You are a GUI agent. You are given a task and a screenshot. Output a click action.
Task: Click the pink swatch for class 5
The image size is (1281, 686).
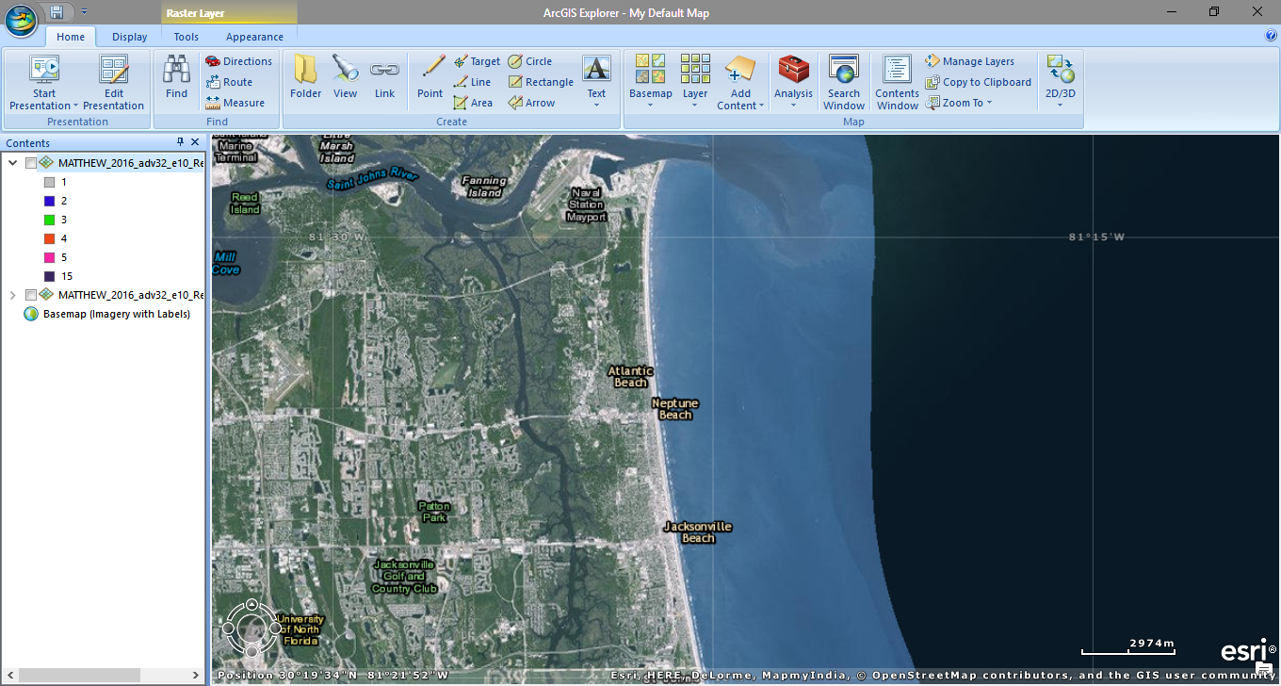point(50,257)
